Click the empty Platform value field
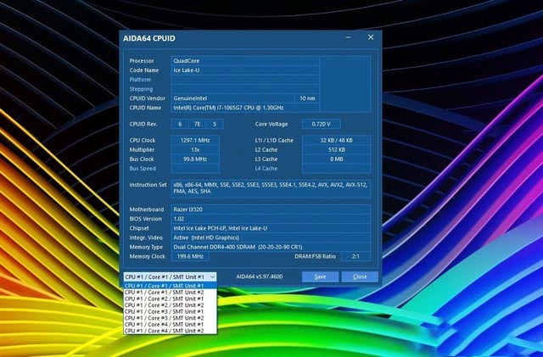The height and width of the screenshot is (357, 543). [245, 80]
